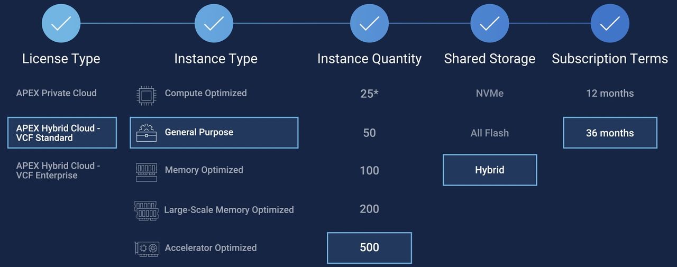Click the Instance Type checkmark circle
The width and height of the screenshot is (677, 267).
click(214, 23)
